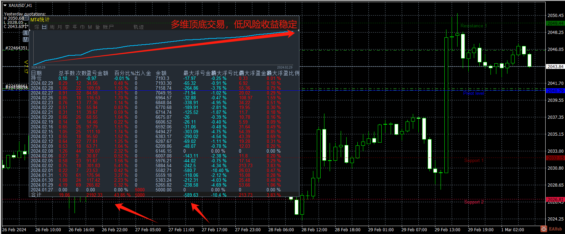Click the 合计 (total) row label
Viewport: 565px width, 234px height.
[x=36, y=195]
